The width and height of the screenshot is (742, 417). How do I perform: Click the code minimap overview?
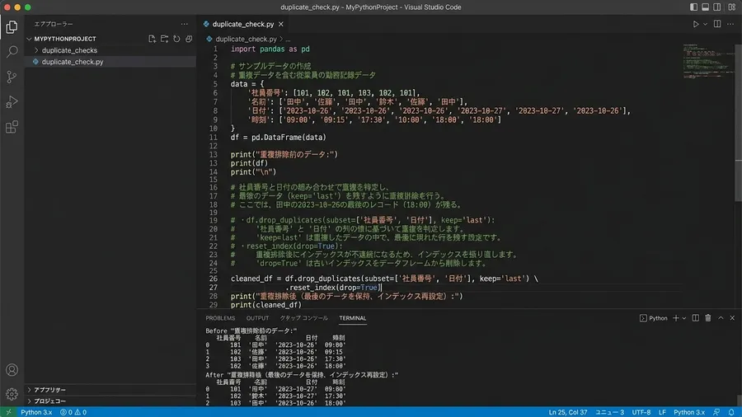pyautogui.click(x=707, y=61)
